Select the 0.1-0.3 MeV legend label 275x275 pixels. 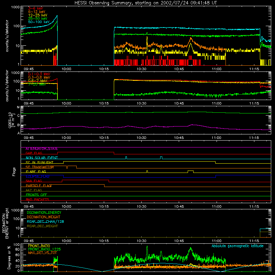pos(39,74)
